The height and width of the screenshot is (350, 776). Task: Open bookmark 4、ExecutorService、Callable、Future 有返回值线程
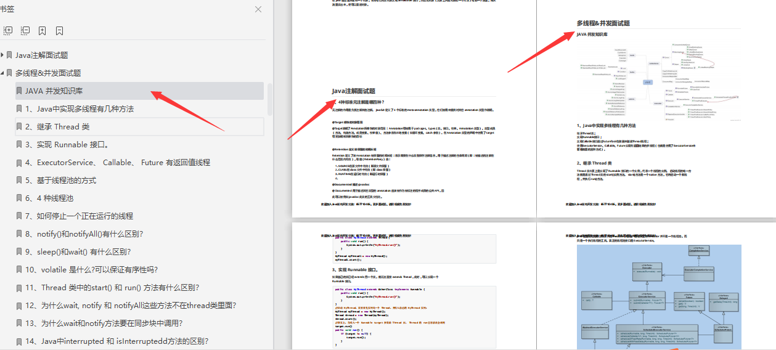coord(118,162)
